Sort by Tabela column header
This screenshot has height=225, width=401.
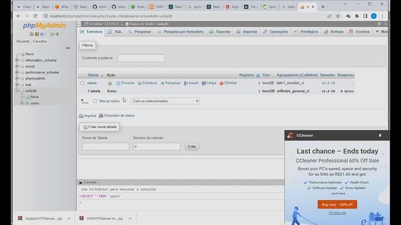point(93,75)
